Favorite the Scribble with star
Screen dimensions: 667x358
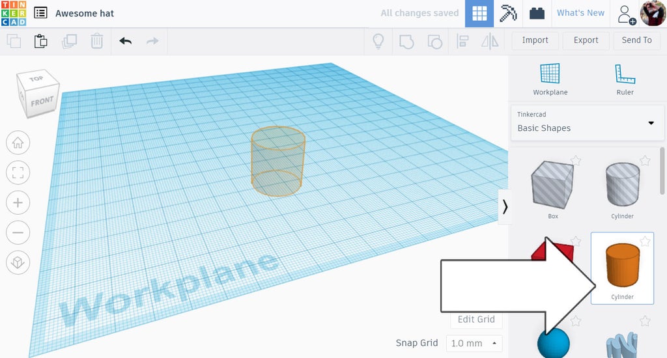645,321
